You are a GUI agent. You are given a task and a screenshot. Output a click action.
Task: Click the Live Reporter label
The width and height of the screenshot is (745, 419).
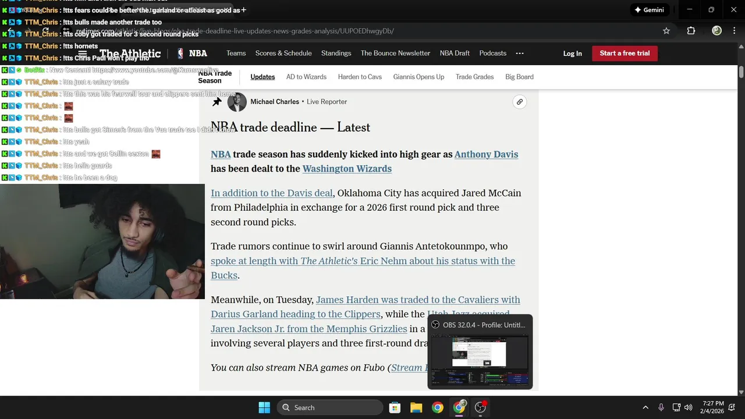pos(327,102)
